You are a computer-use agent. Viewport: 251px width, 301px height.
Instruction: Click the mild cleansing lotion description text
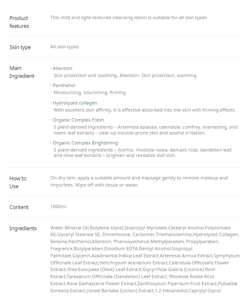pos(129,17)
